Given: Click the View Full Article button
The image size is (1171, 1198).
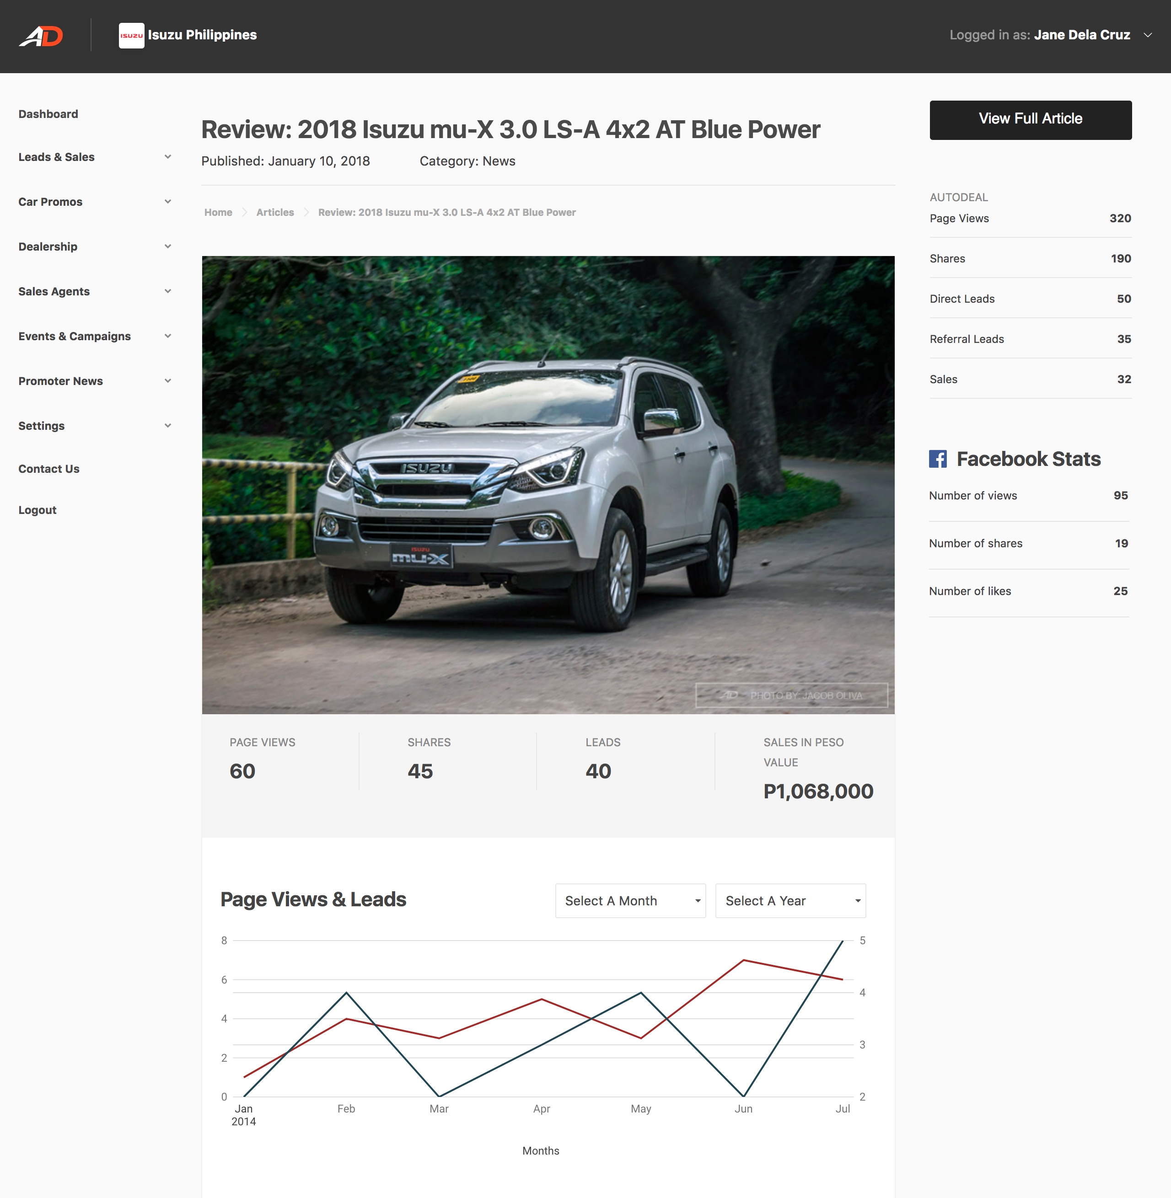Looking at the screenshot, I should 1030,120.
